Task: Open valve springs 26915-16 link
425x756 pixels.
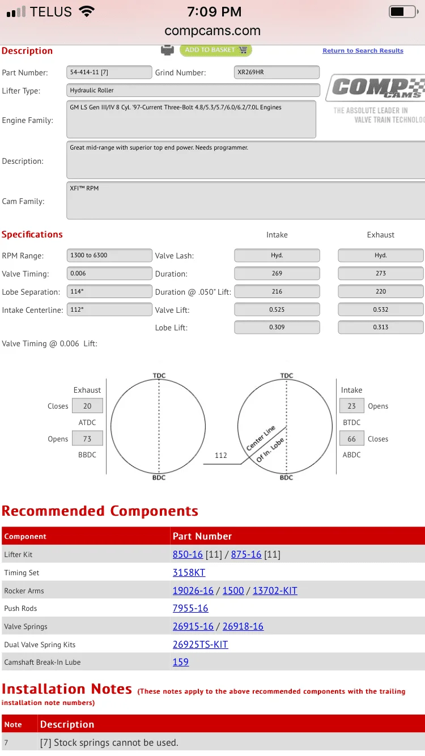Action: (x=193, y=626)
